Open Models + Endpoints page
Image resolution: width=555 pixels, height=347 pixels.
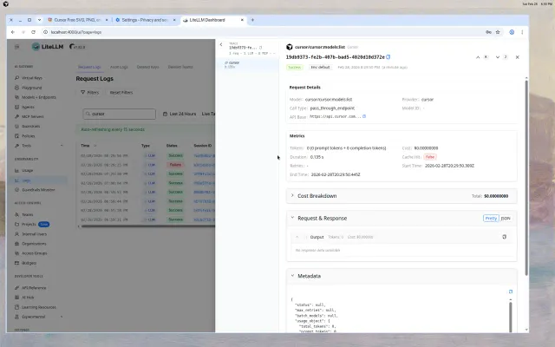pos(38,97)
